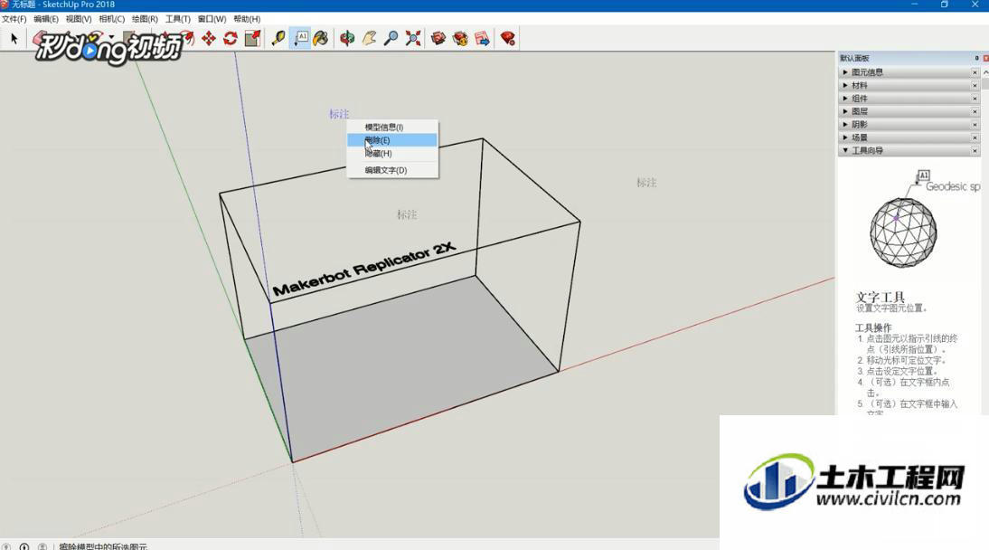Expand the 场景 panel
Image resolution: width=989 pixels, height=550 pixels.
tap(845, 137)
